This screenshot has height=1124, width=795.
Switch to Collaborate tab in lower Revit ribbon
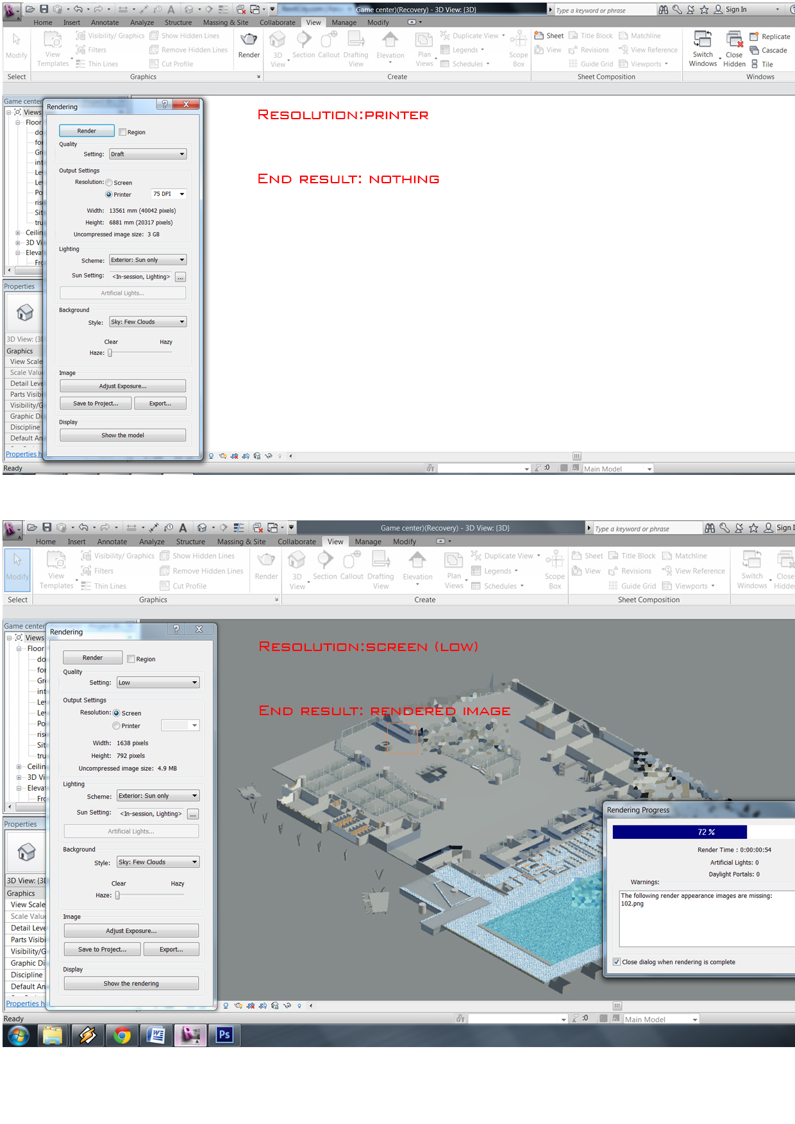(297, 541)
